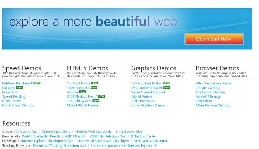
Task: Click More Graphics Demos link
Action: [149, 105]
